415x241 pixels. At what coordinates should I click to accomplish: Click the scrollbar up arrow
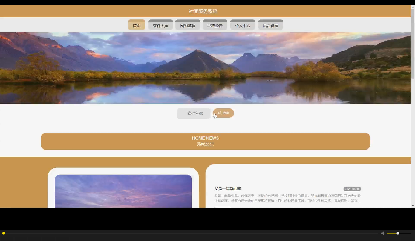413,7
